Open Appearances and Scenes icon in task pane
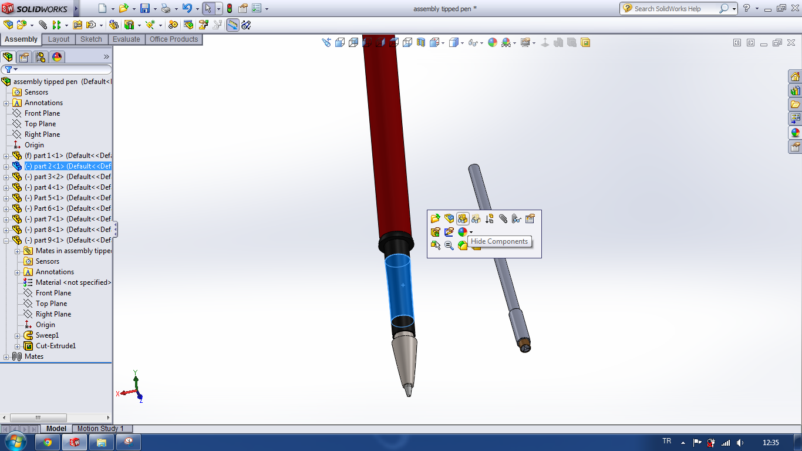This screenshot has height=451, width=802. click(x=795, y=133)
